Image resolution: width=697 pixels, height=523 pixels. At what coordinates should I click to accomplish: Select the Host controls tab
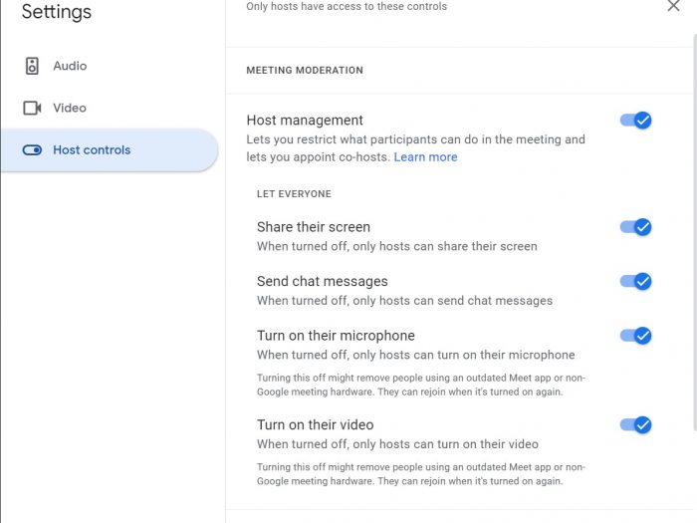109,150
